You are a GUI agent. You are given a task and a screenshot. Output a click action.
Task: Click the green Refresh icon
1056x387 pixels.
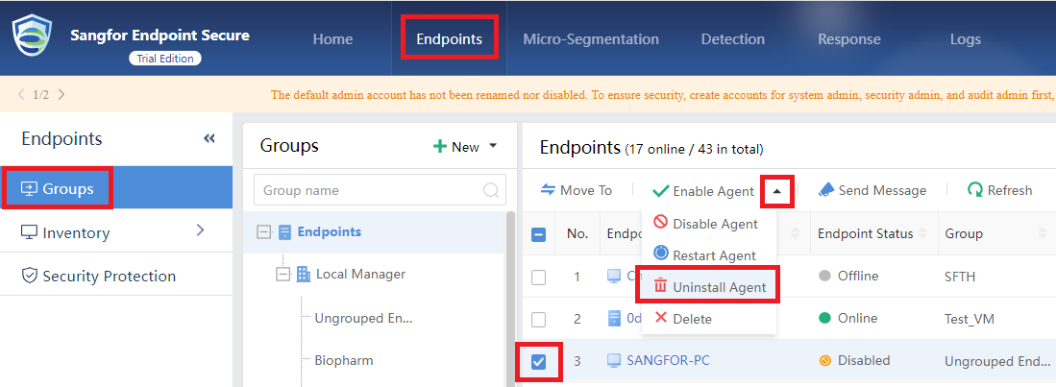click(974, 190)
